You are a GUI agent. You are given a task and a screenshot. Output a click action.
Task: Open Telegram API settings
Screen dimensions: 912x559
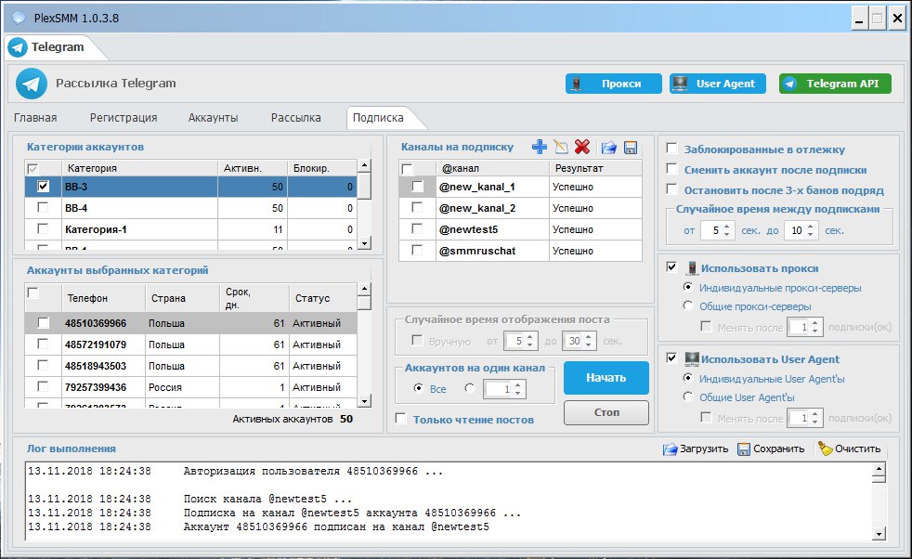pyautogui.click(x=835, y=84)
